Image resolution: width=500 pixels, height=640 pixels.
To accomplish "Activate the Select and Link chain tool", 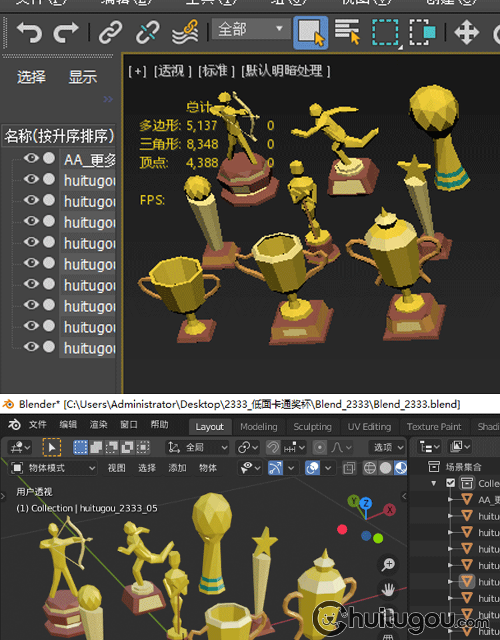I will (110, 32).
